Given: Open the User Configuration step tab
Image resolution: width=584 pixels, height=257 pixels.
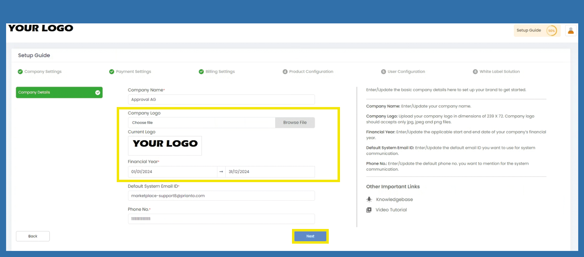Looking at the screenshot, I should (x=406, y=72).
